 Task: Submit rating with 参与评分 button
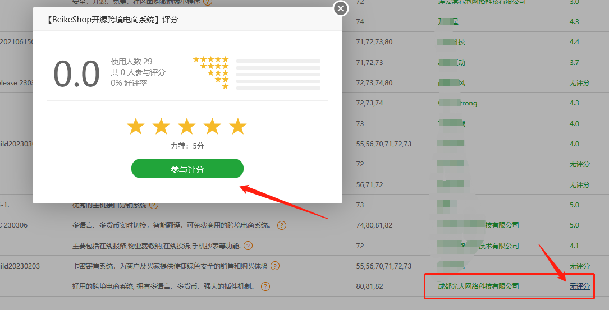pyautogui.click(x=187, y=169)
